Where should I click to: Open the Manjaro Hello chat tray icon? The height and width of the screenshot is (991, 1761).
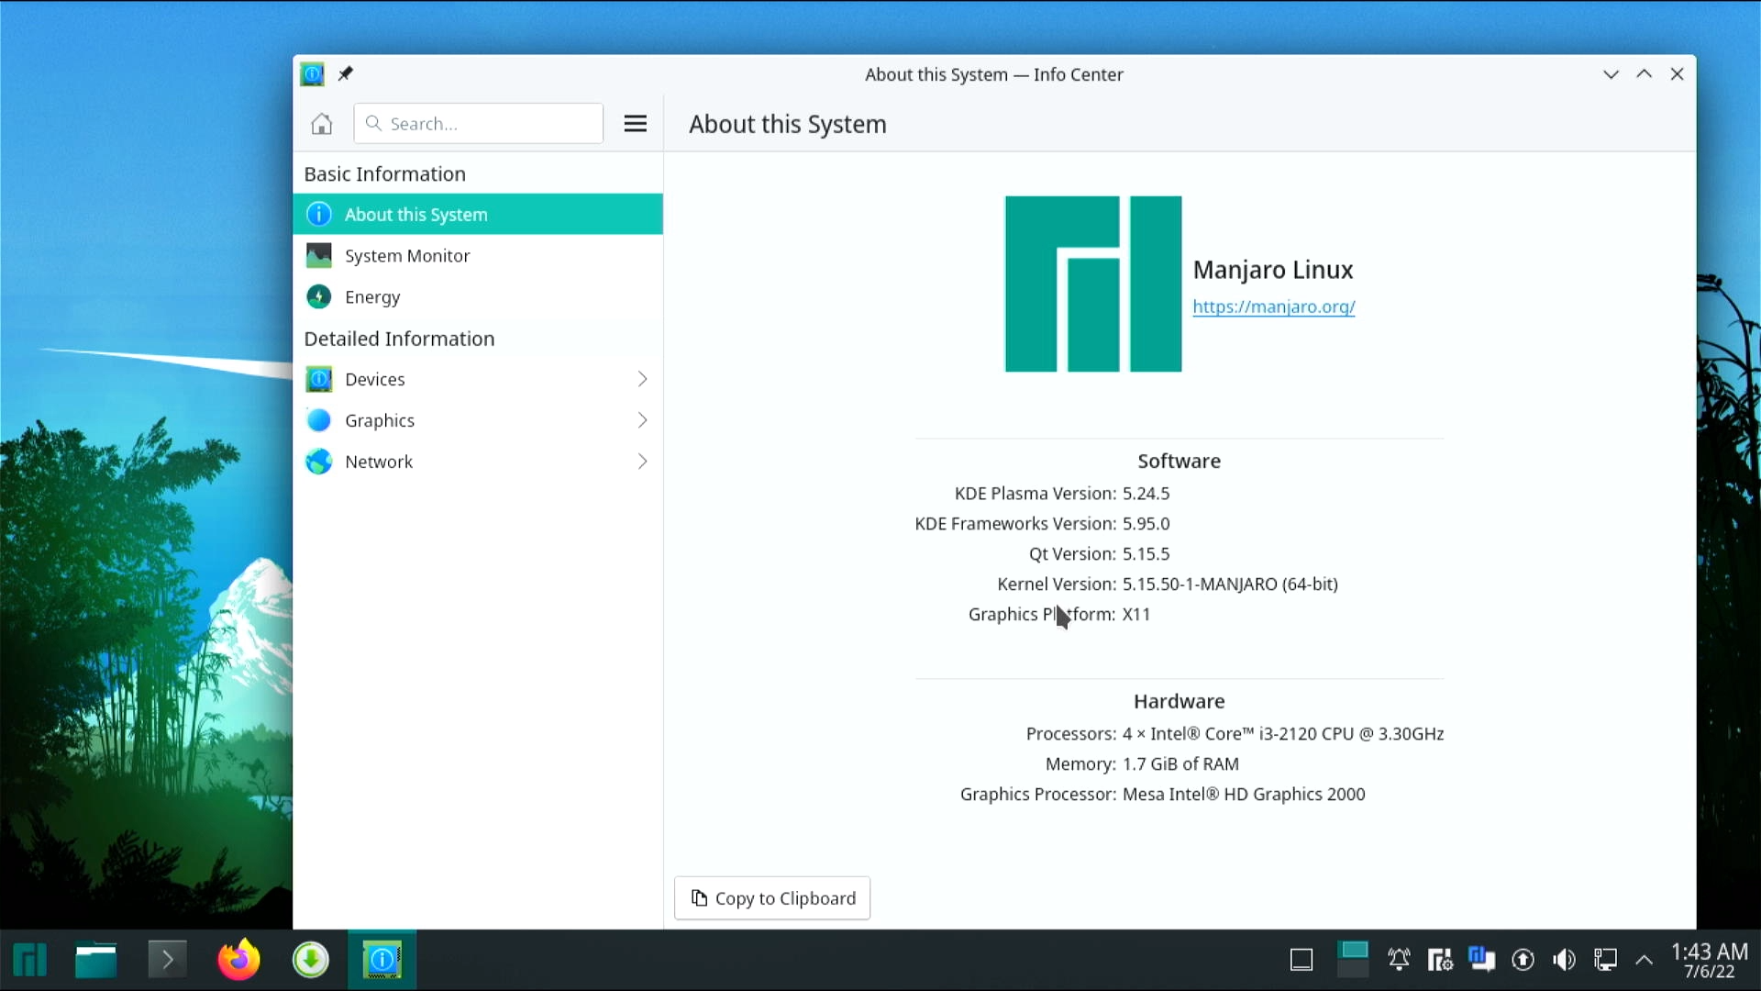(1481, 959)
